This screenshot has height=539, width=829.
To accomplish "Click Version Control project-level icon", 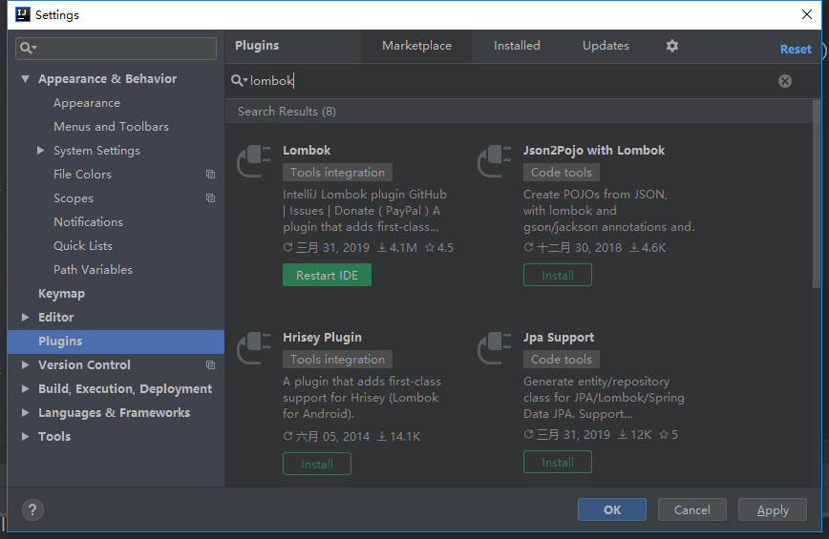I will (x=210, y=364).
